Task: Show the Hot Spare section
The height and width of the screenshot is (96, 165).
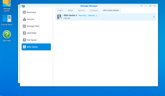Action: point(36,40)
